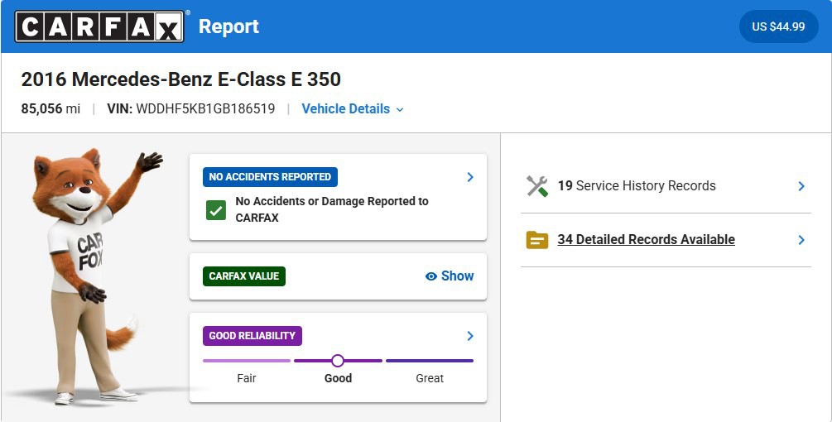Show the CARFAX Value
The height and width of the screenshot is (422, 832).
click(x=450, y=276)
